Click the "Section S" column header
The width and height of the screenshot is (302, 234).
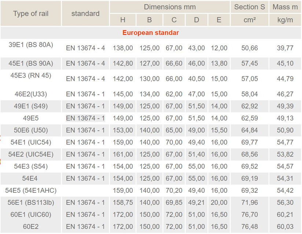point(250,7)
